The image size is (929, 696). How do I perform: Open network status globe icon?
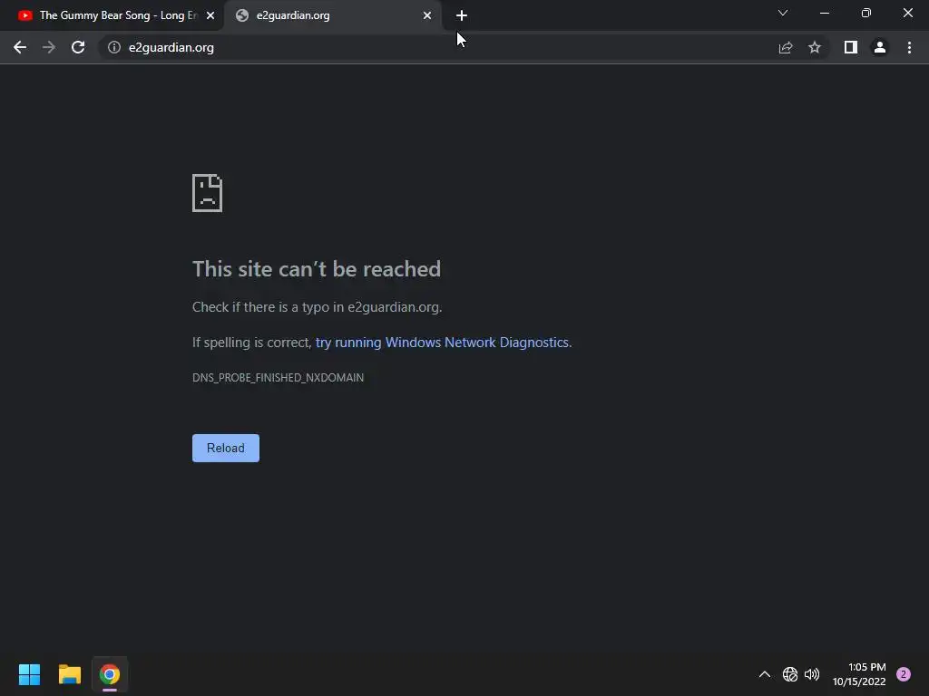790,674
